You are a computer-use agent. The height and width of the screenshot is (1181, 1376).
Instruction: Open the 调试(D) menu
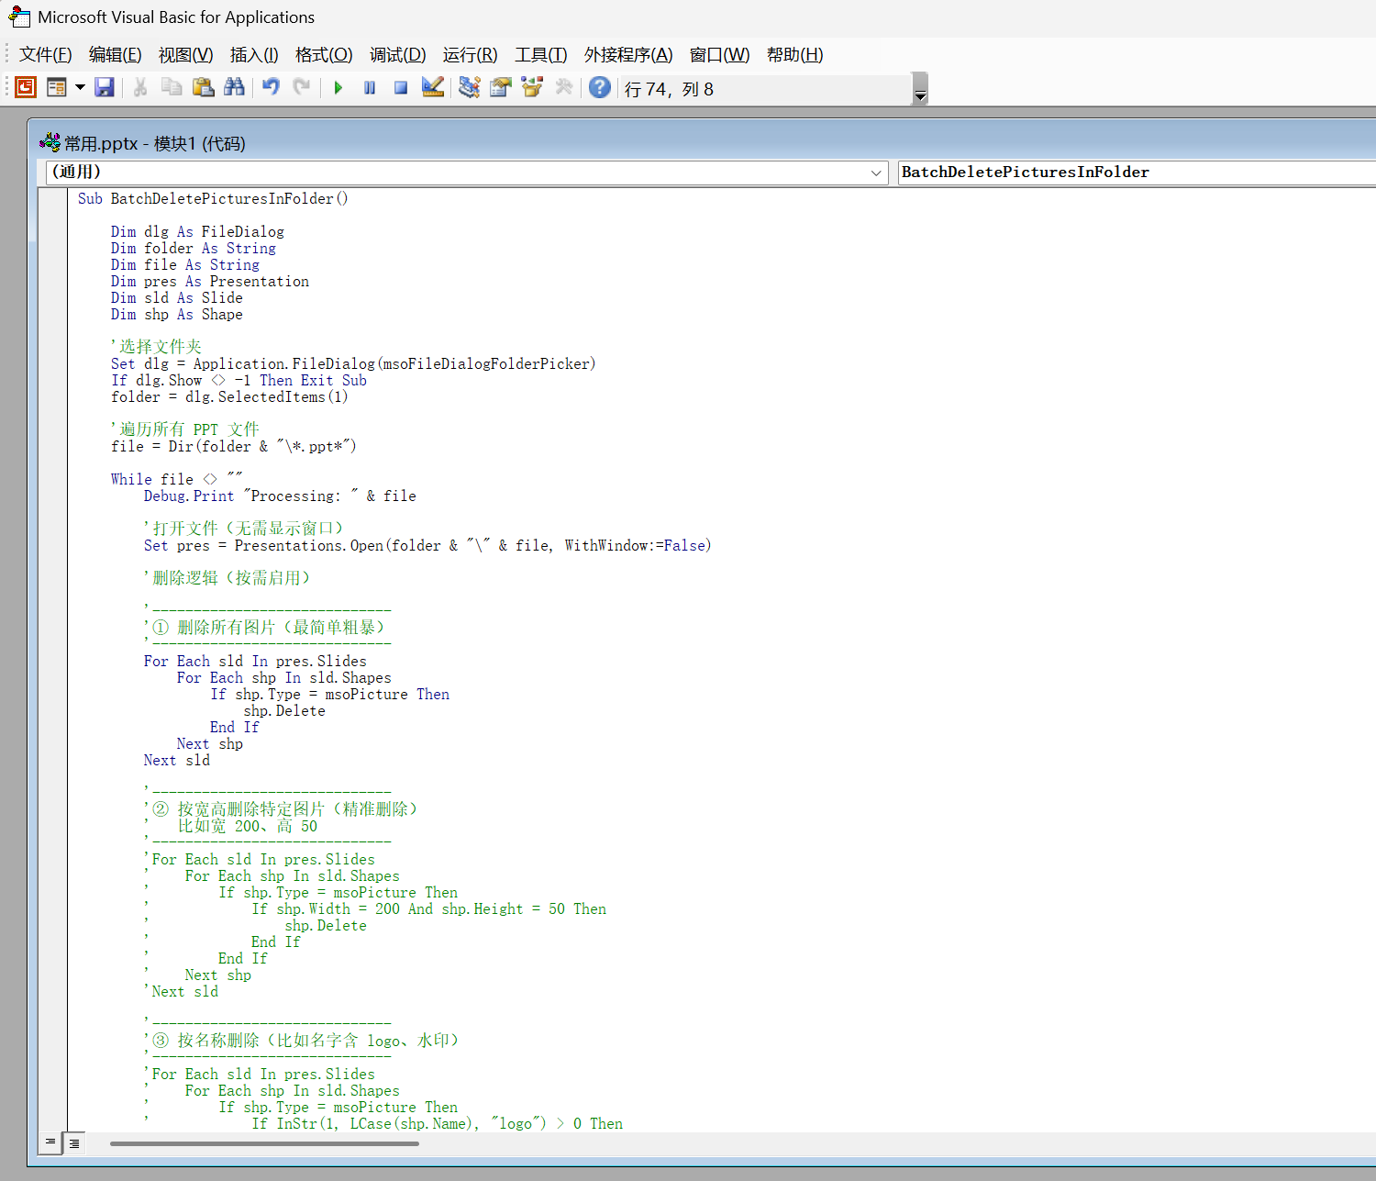coord(397,55)
